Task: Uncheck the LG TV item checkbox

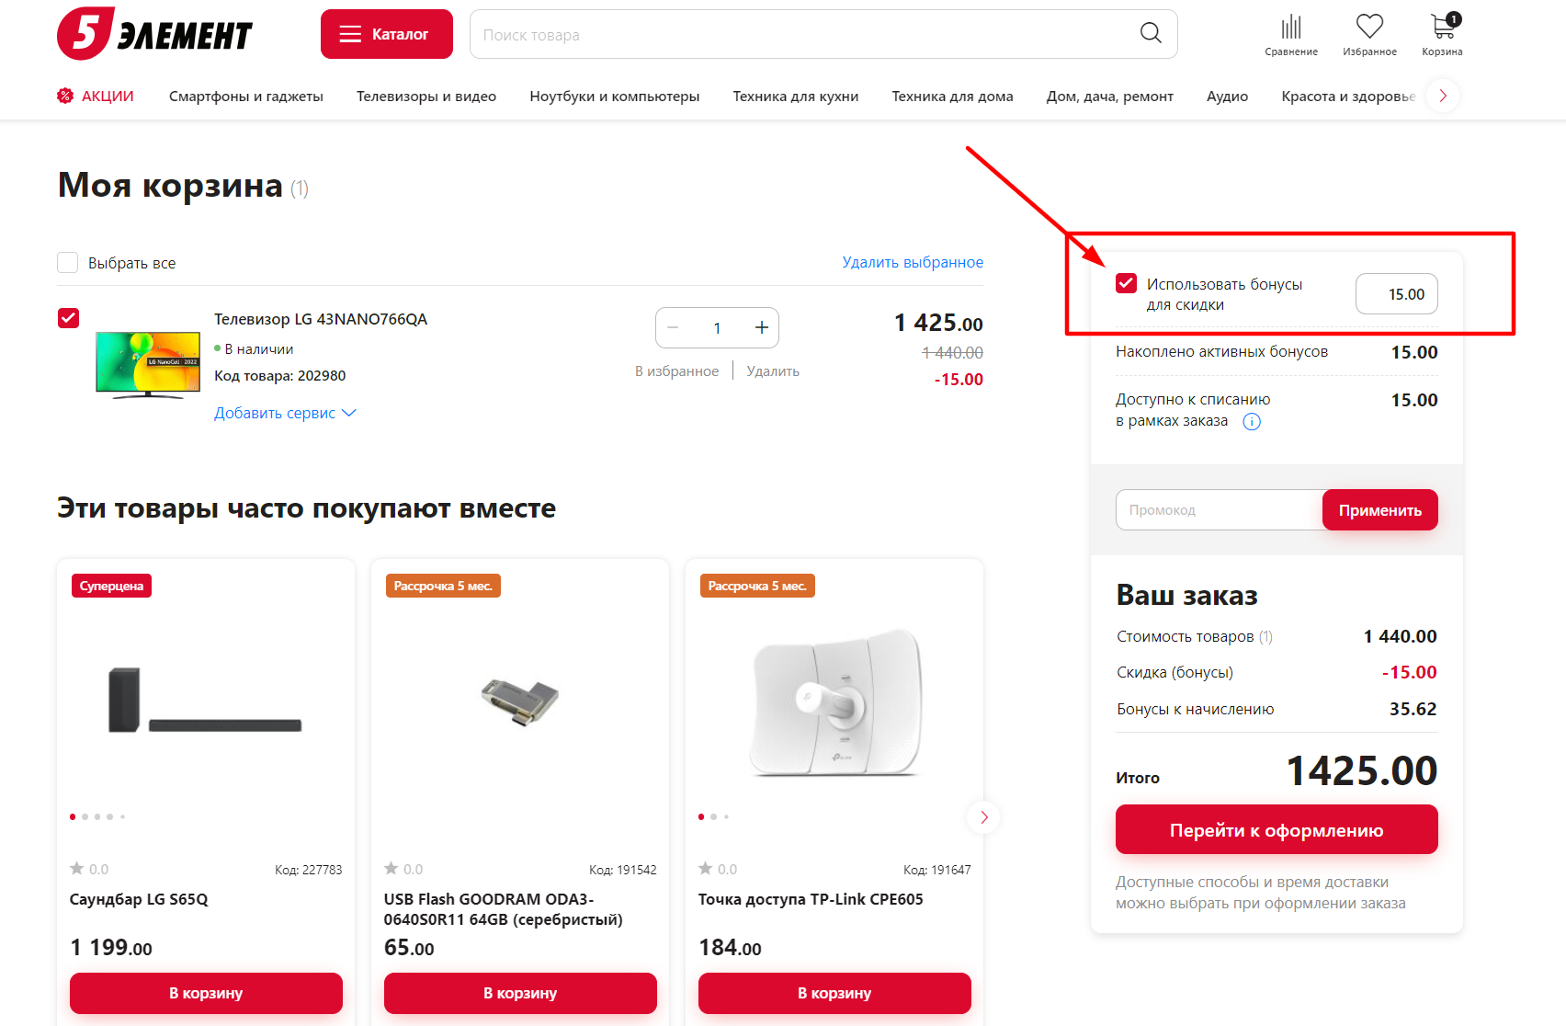Action: click(x=68, y=318)
